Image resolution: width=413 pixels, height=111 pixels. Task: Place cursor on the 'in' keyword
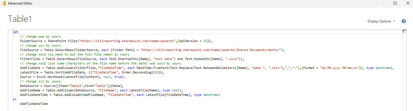(x=14, y=99)
